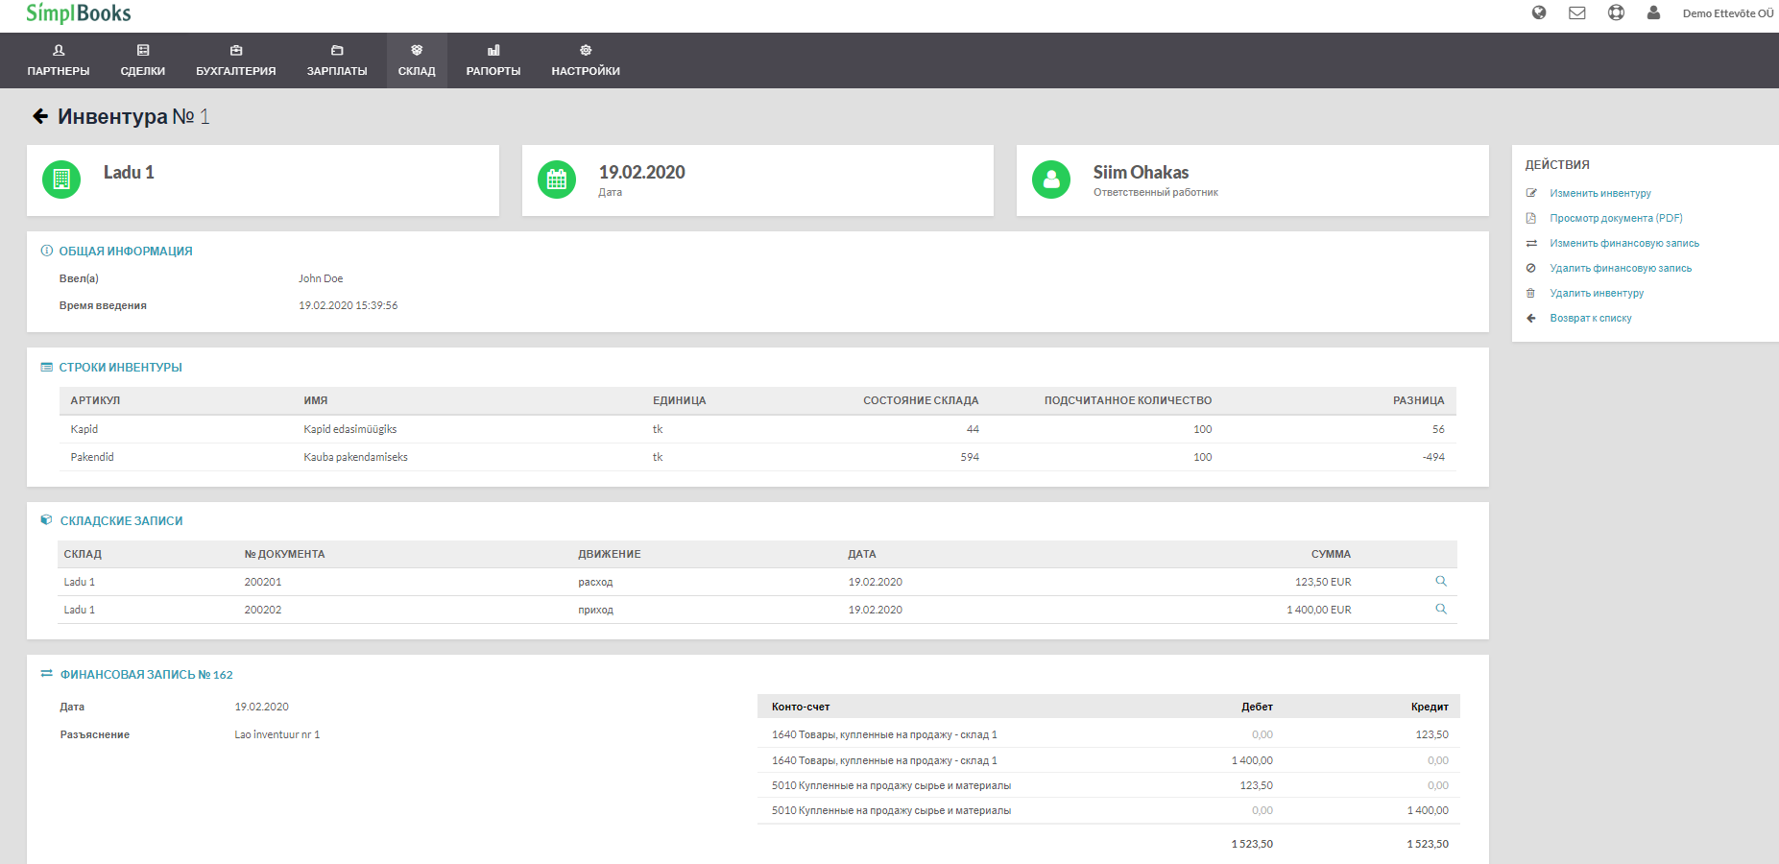
Task: Click the info icon by ОБЩАЯ ИНФОРМАЦИЯ
Action: click(46, 251)
